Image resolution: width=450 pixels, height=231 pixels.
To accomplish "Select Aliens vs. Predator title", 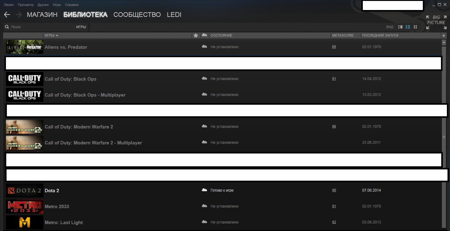I will point(66,47).
